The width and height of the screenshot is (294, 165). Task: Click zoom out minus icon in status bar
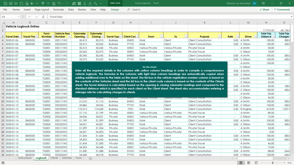pyautogui.click(x=262, y=163)
